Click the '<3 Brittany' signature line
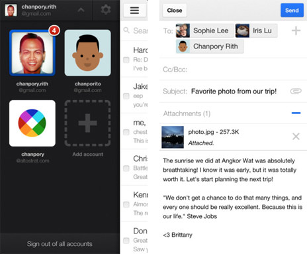This screenshot has height=254, width=307. [177, 235]
